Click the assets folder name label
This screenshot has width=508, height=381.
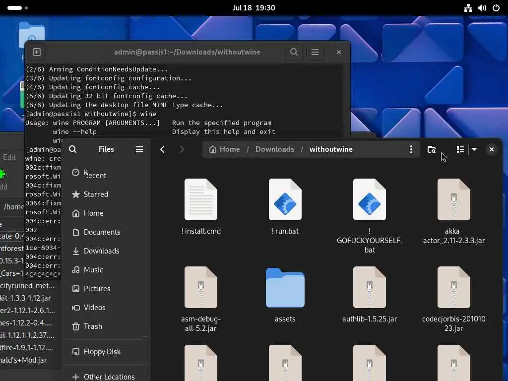(x=285, y=319)
